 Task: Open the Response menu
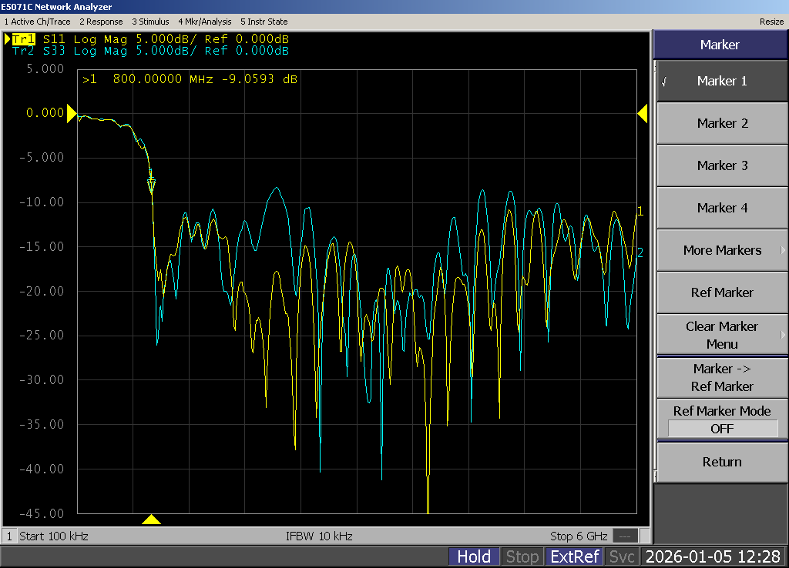[101, 22]
